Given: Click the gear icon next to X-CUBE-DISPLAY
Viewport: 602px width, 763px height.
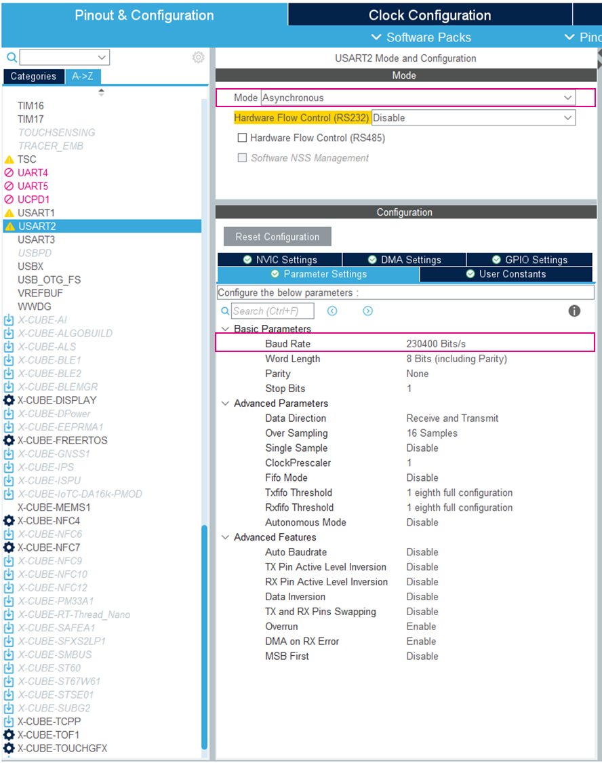Looking at the screenshot, I should pyautogui.click(x=9, y=400).
